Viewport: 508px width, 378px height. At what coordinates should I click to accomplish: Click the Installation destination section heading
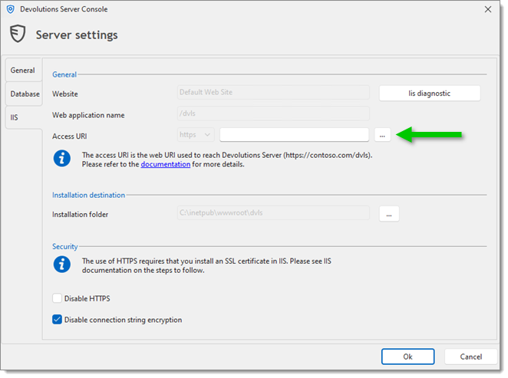click(x=88, y=196)
